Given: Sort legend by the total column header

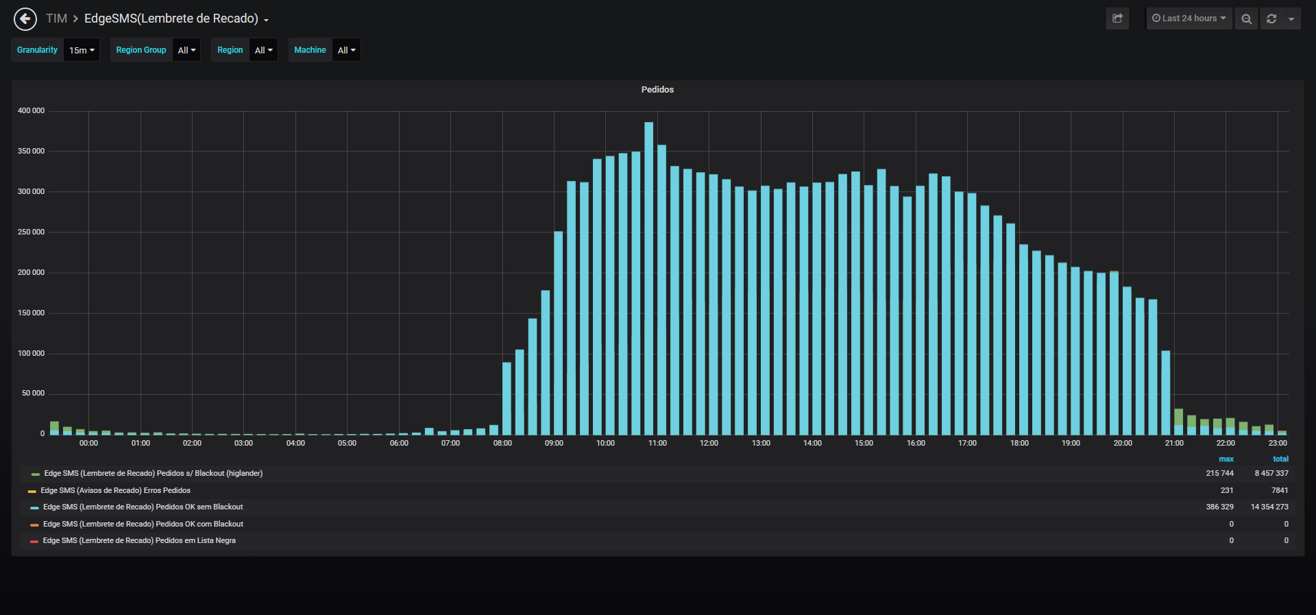Looking at the screenshot, I should [1280, 459].
